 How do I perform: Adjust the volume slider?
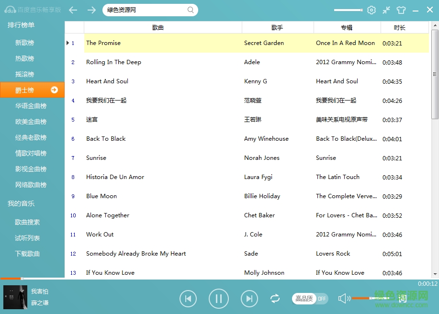(371, 298)
